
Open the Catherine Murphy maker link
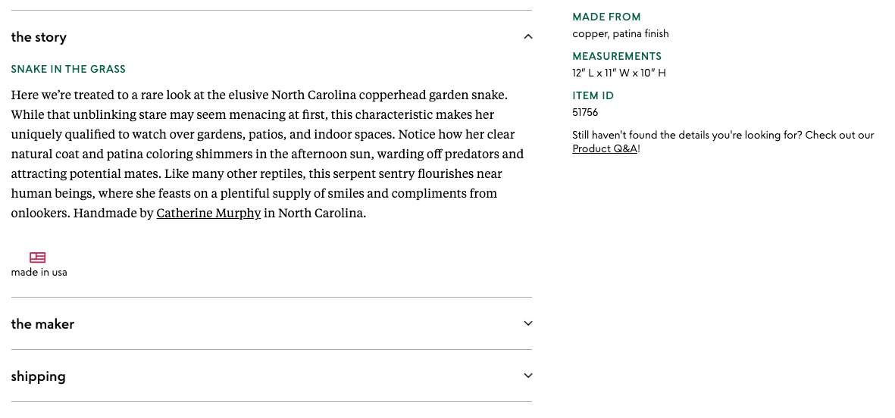click(x=208, y=213)
